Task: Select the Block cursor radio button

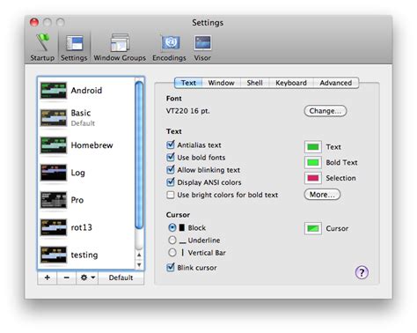Action: 172,227
